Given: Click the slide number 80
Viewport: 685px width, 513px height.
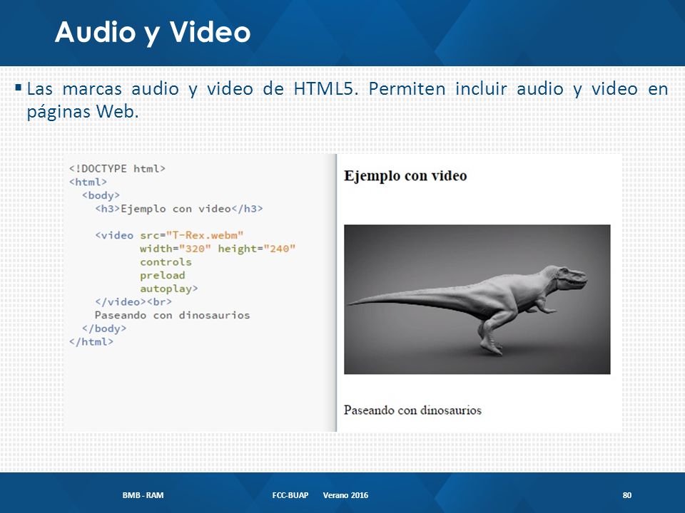Looking at the screenshot, I should (x=627, y=495).
